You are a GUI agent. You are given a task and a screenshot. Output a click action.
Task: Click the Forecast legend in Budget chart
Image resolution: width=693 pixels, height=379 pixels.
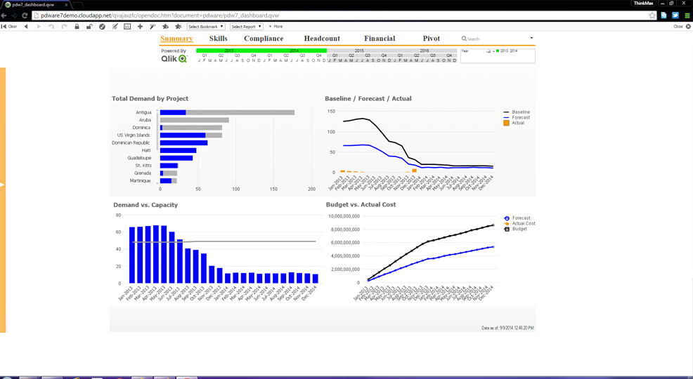517,218
